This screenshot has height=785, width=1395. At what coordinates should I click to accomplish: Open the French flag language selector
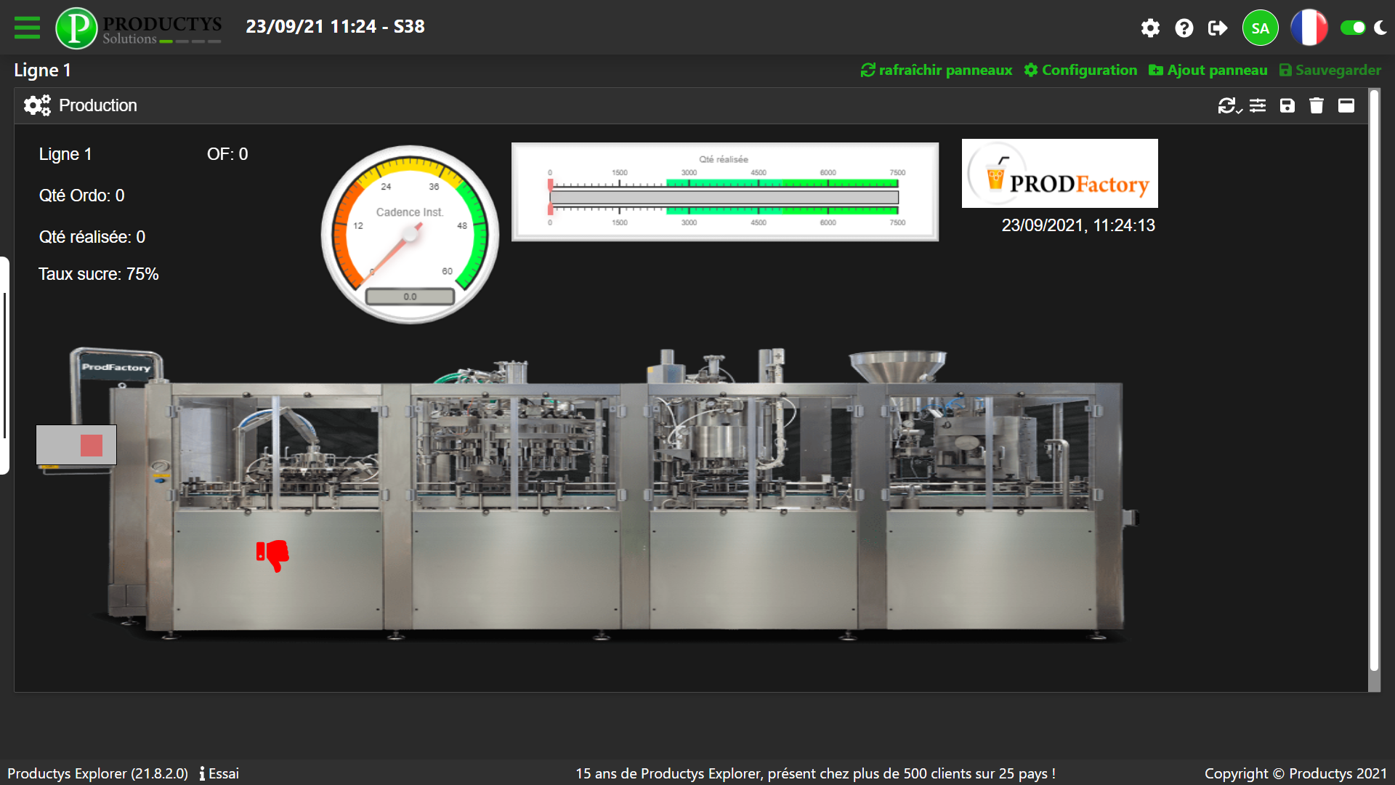click(1309, 28)
